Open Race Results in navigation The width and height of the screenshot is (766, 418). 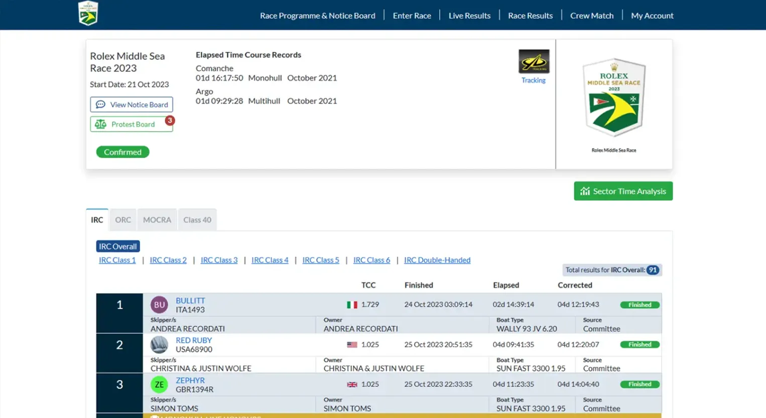pyautogui.click(x=531, y=16)
